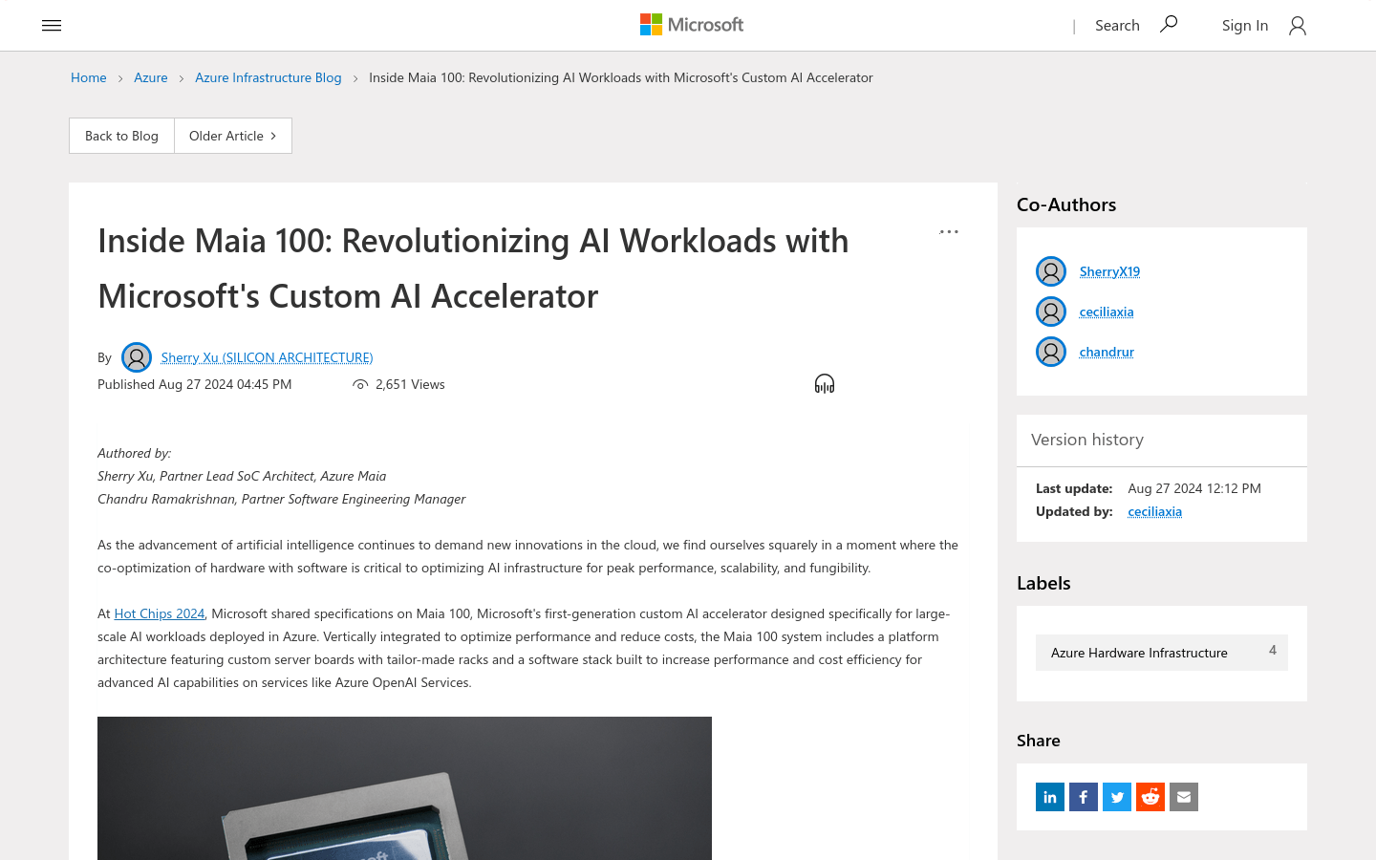
Task: Click the article title heading
Action: (x=473, y=269)
